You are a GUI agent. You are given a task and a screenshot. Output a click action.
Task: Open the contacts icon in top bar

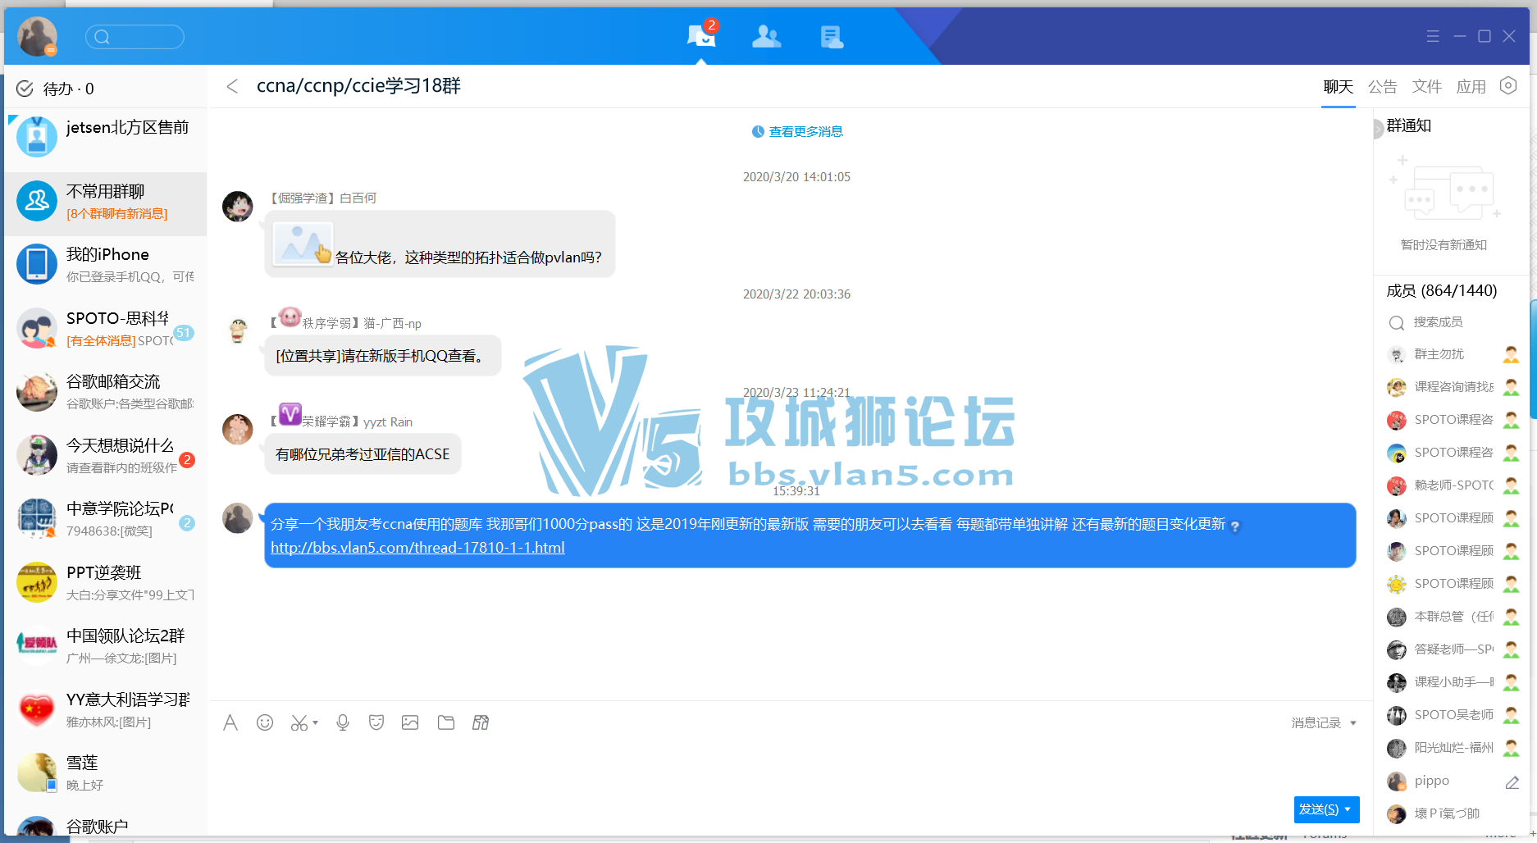(x=766, y=36)
